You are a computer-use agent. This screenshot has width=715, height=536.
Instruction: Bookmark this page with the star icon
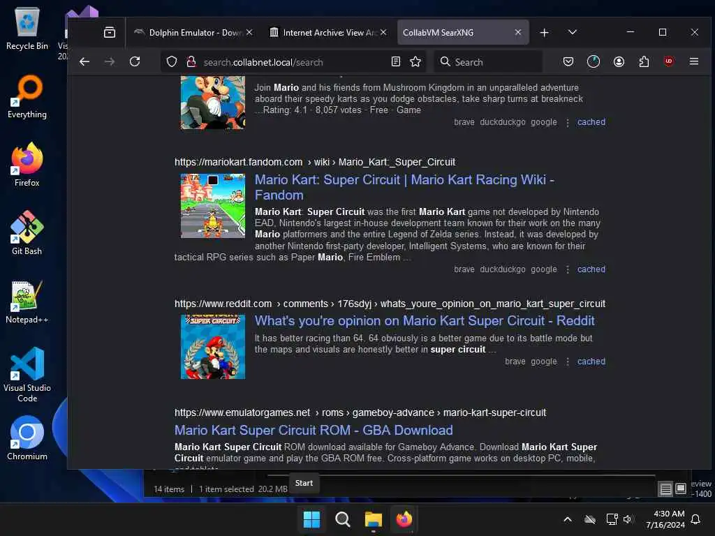(415, 61)
